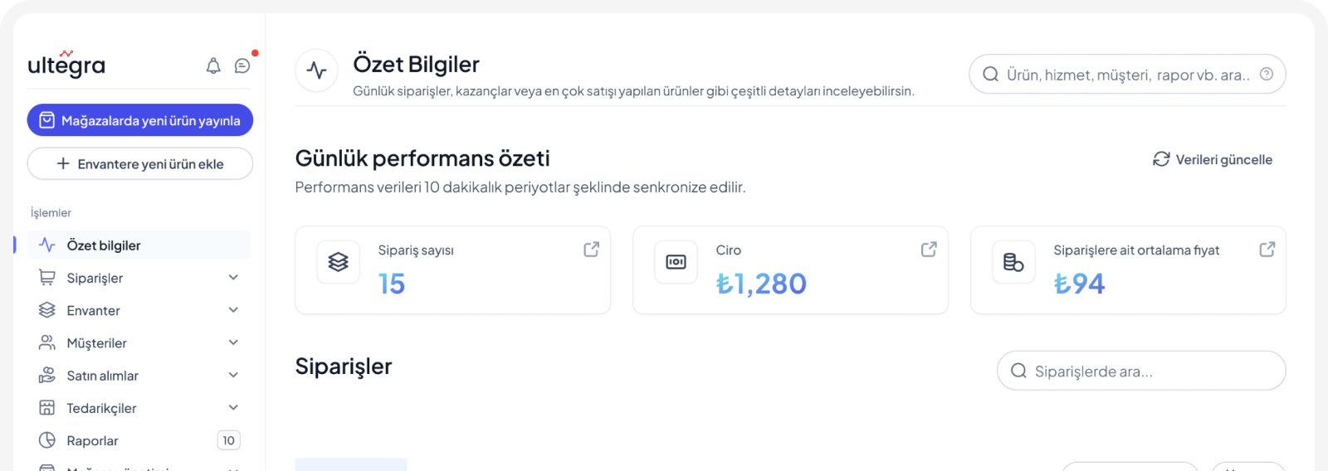
Task: Click the help icon in the search bar
Action: (1267, 74)
